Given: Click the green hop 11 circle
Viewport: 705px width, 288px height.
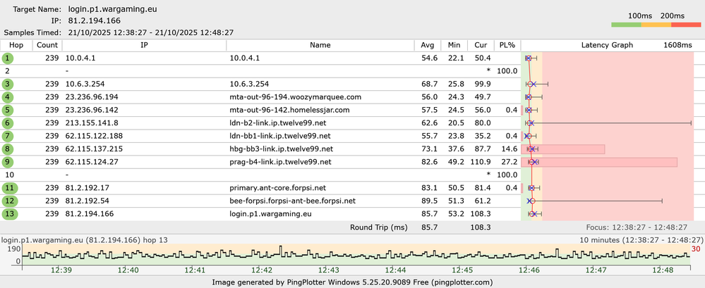Looking at the screenshot, I should [x=8, y=188].
